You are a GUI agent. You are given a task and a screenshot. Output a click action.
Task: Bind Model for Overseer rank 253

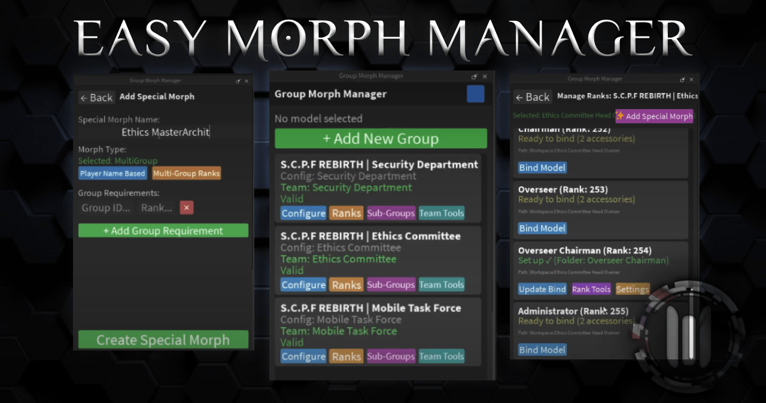point(542,227)
